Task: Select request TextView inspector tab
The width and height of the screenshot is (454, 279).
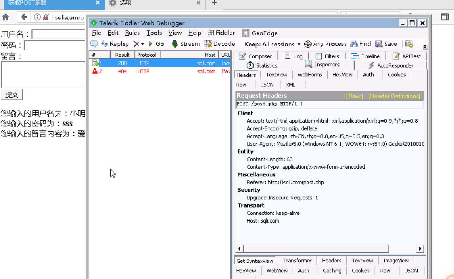Action: [277, 75]
